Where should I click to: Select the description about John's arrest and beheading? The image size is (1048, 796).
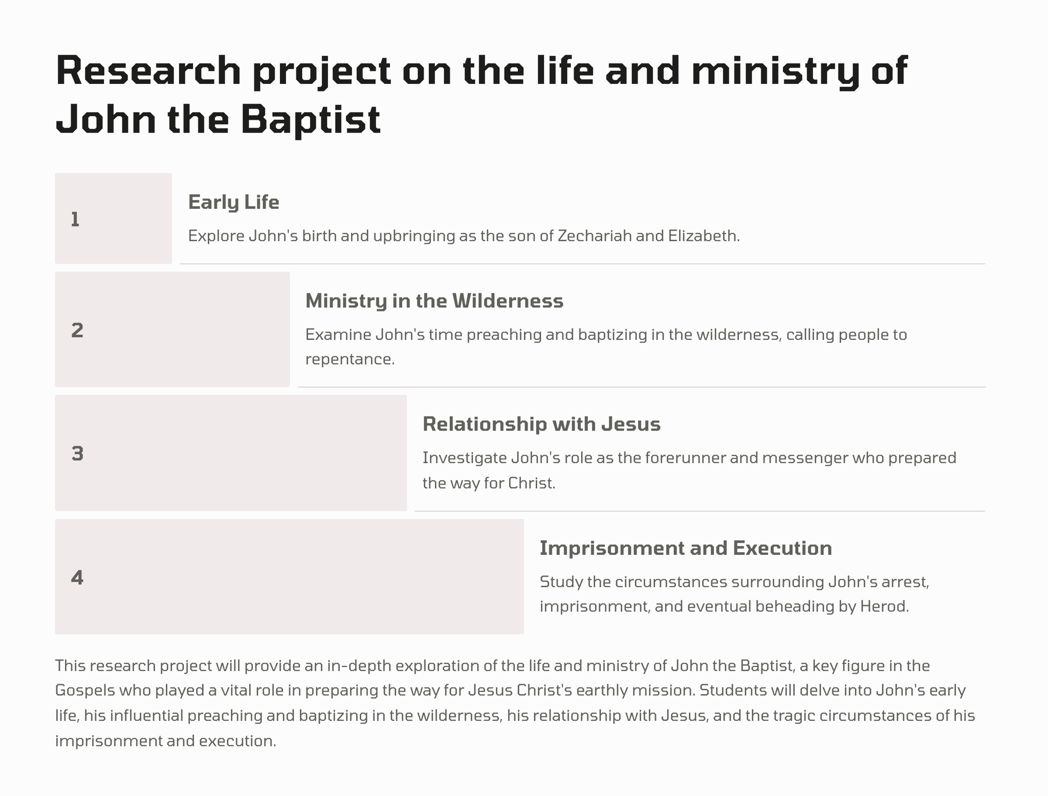tap(734, 594)
